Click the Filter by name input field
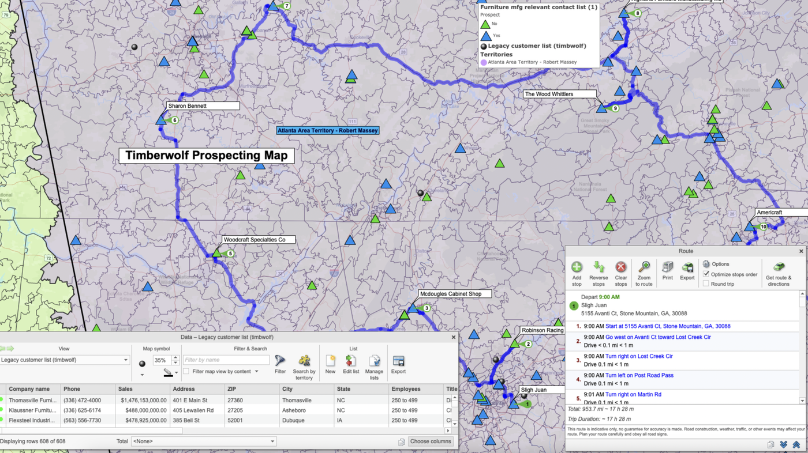 tap(225, 360)
